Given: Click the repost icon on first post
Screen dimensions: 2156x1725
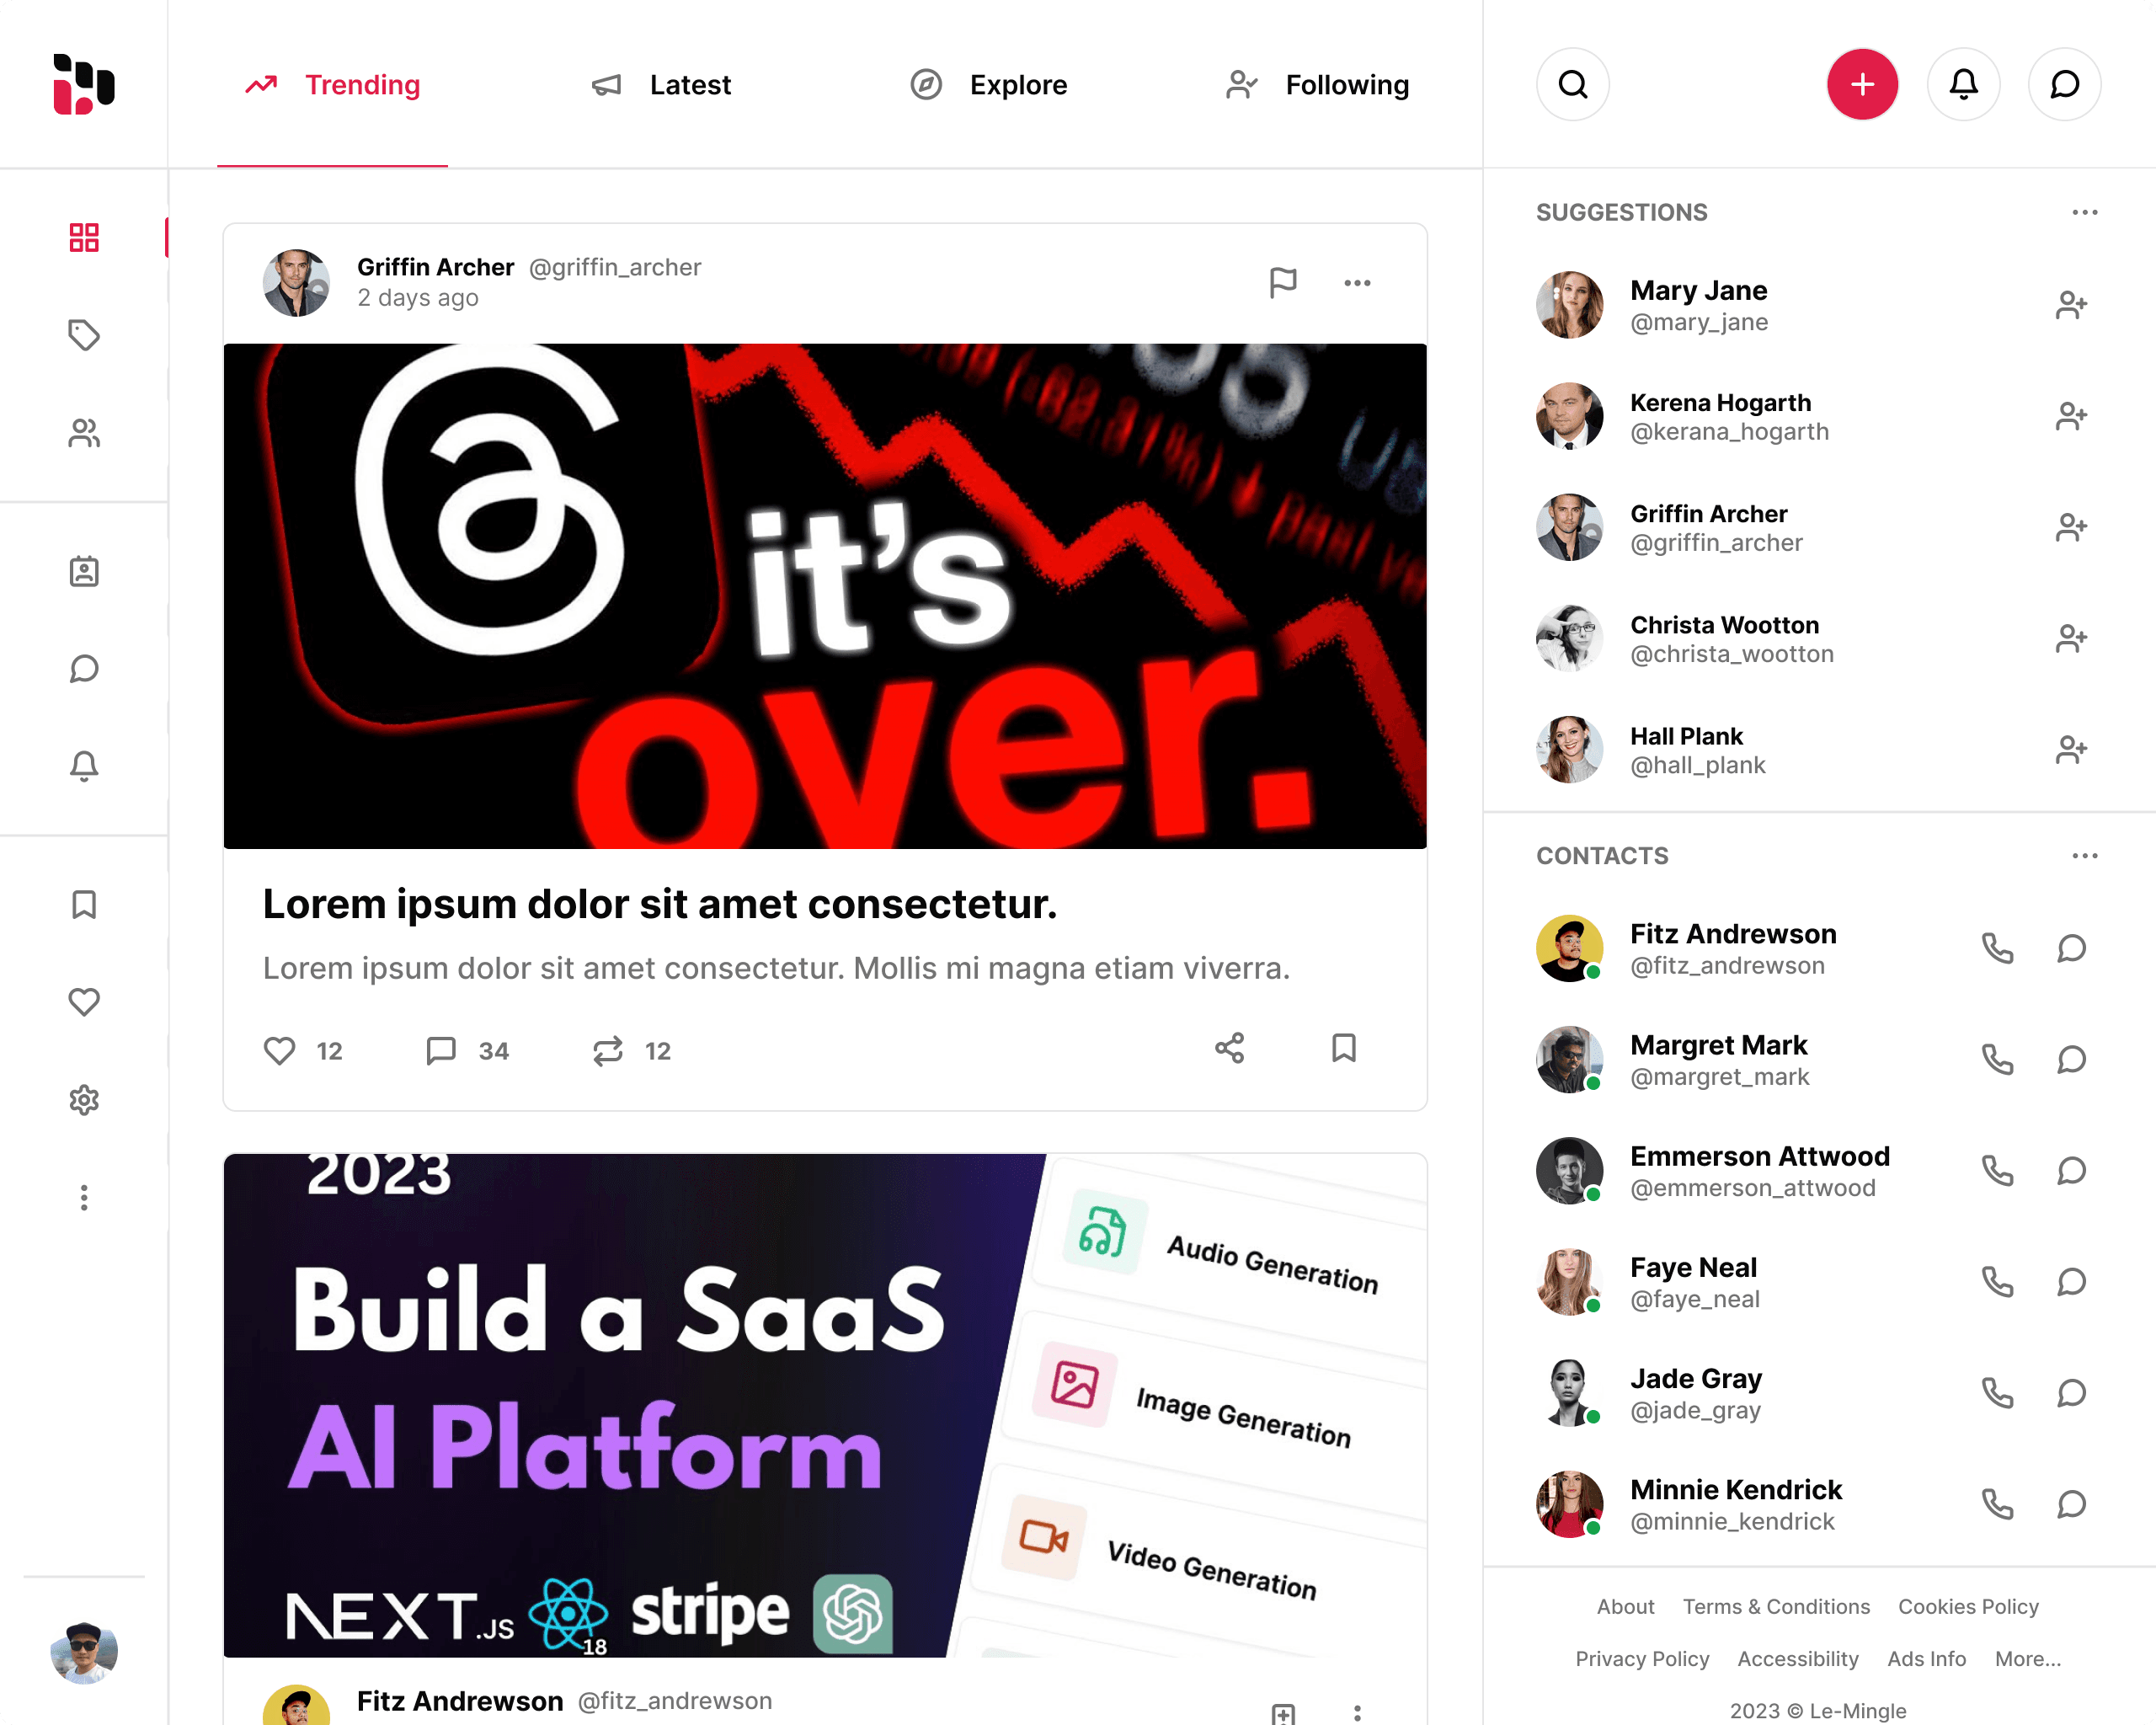Looking at the screenshot, I should pos(607,1049).
